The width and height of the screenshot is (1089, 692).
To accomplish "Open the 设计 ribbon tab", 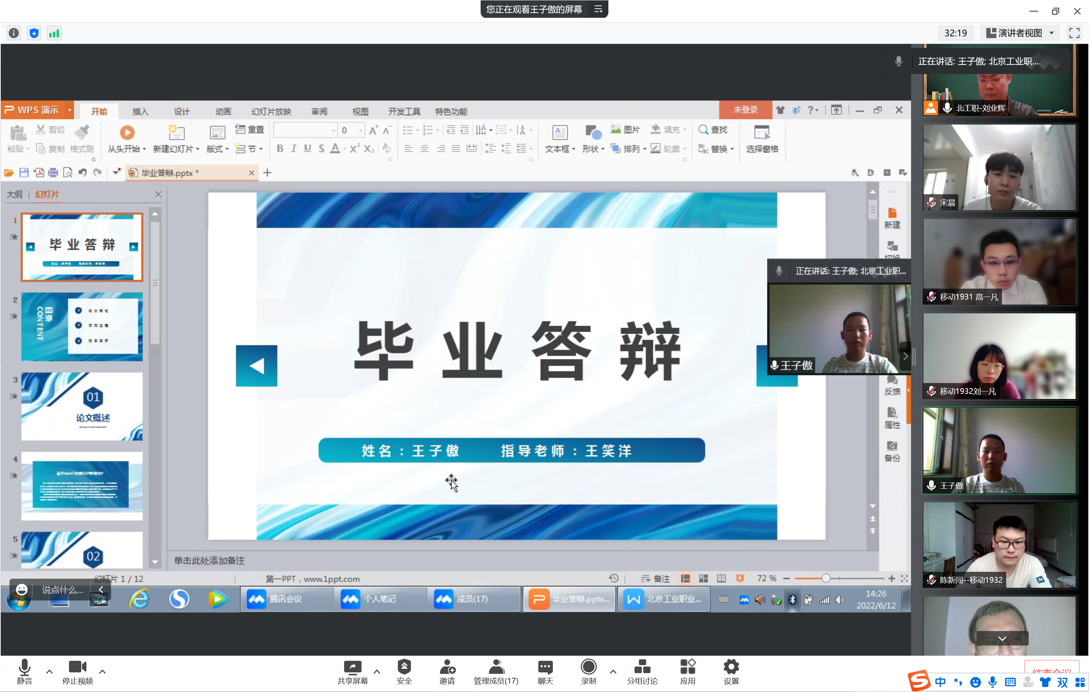I will (182, 111).
